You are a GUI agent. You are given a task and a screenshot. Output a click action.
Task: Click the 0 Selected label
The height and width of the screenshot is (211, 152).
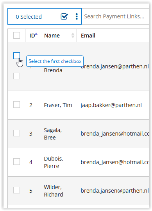click(x=29, y=17)
